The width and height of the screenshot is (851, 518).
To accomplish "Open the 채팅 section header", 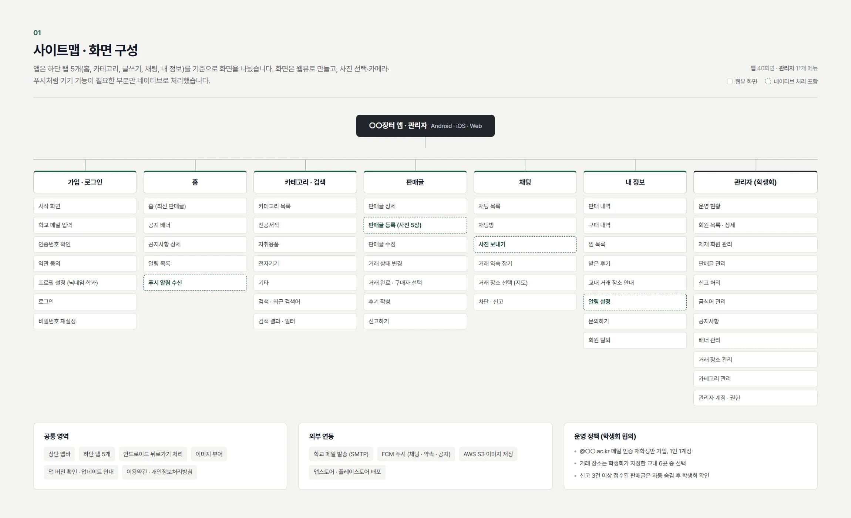I will [525, 182].
